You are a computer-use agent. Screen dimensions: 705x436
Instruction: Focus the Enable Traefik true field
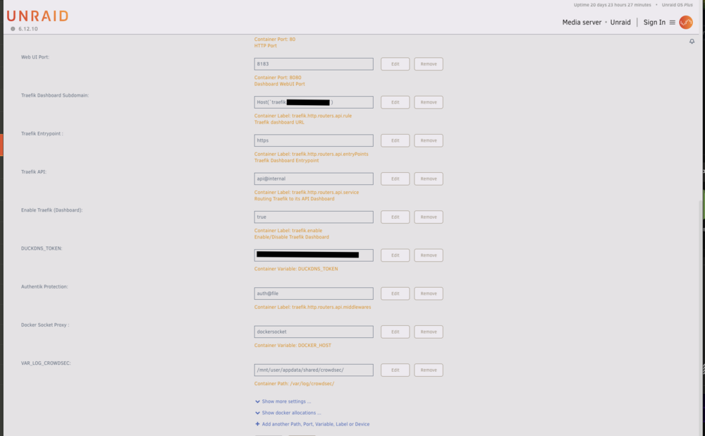click(314, 217)
